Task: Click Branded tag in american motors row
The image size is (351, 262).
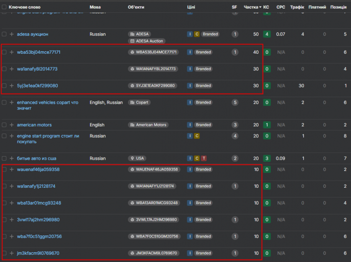Action: tap(203, 125)
